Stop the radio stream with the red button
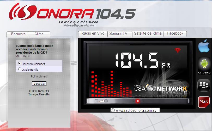The width and height of the screenshot is (212, 131). click(x=138, y=101)
